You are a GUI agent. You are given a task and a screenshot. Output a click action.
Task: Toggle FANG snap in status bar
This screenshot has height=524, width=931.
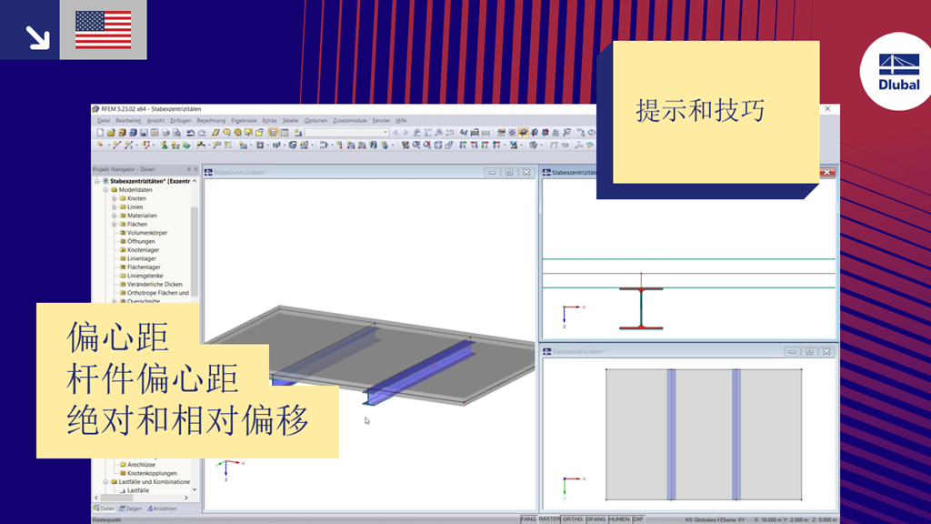[x=528, y=519]
